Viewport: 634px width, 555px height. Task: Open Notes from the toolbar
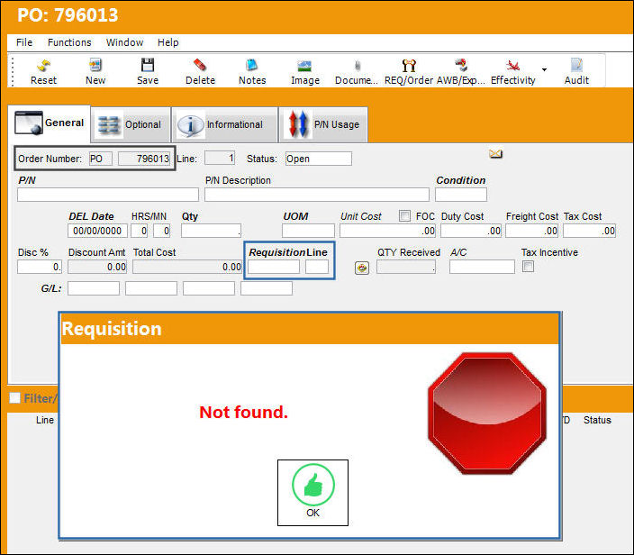(252, 65)
